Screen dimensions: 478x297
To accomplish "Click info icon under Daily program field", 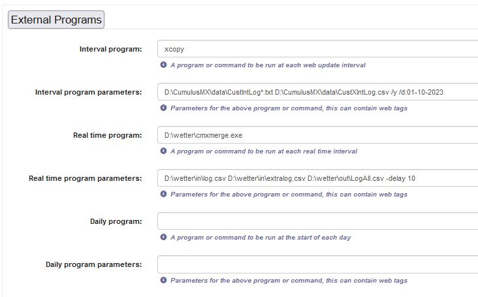I will click(163, 237).
